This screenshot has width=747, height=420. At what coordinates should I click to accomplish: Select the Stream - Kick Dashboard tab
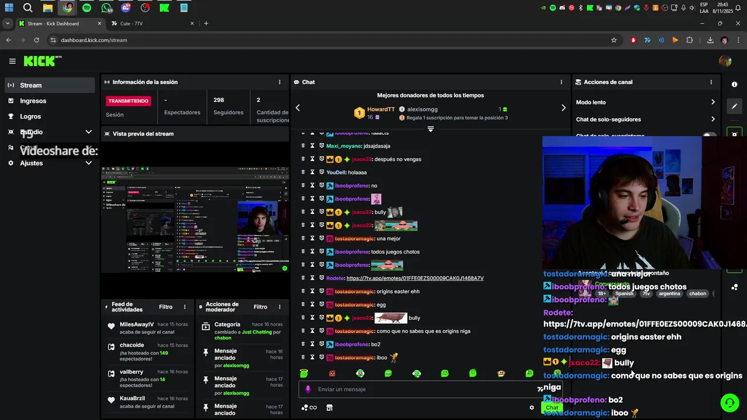(x=60, y=23)
